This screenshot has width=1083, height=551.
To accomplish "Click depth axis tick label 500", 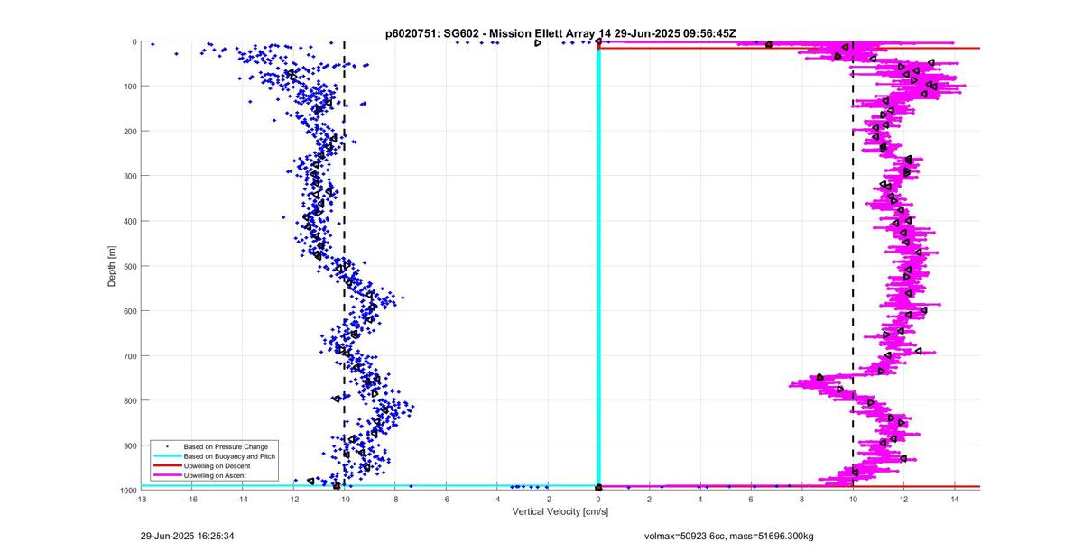I will [x=129, y=266].
